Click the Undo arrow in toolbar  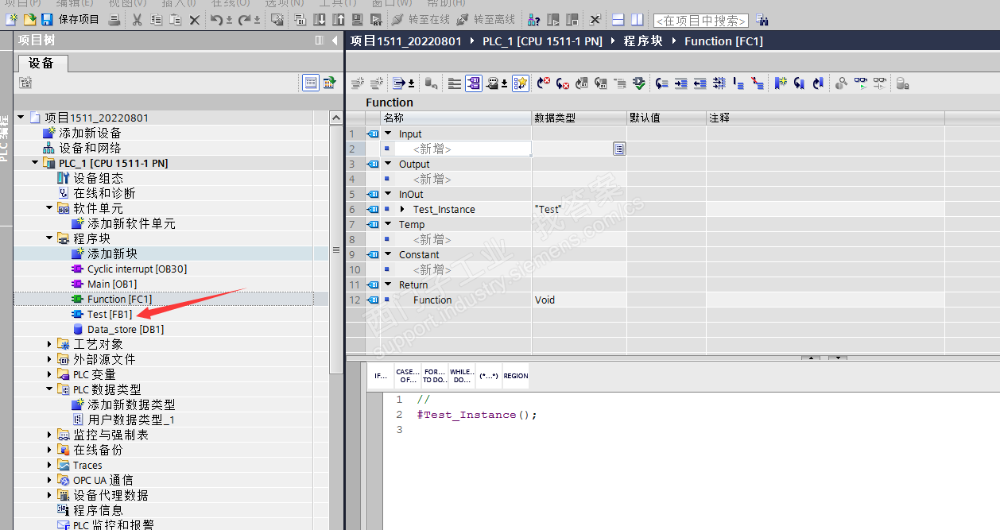tap(217, 19)
